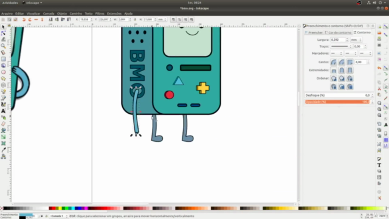
Task: Open the Objeto menu
Action: 62,13
